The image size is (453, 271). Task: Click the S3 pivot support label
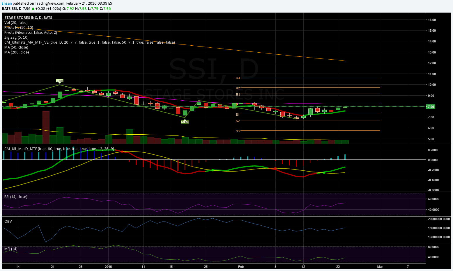(238, 131)
